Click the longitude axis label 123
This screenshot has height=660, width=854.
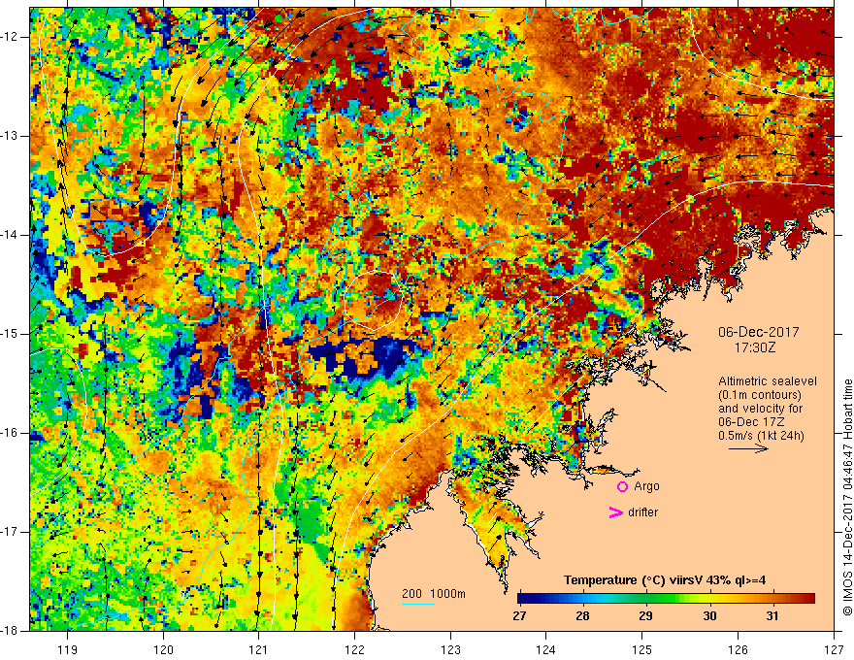[x=450, y=650]
